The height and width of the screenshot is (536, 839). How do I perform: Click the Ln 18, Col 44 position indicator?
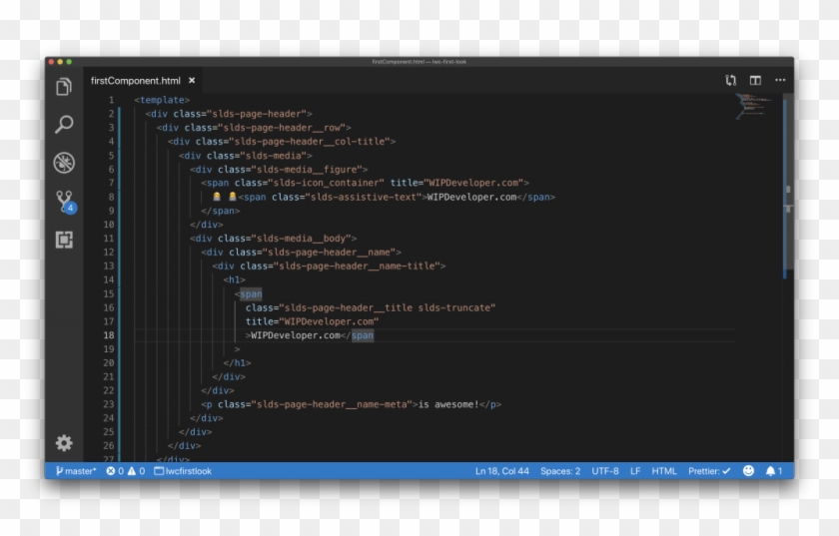(501, 471)
